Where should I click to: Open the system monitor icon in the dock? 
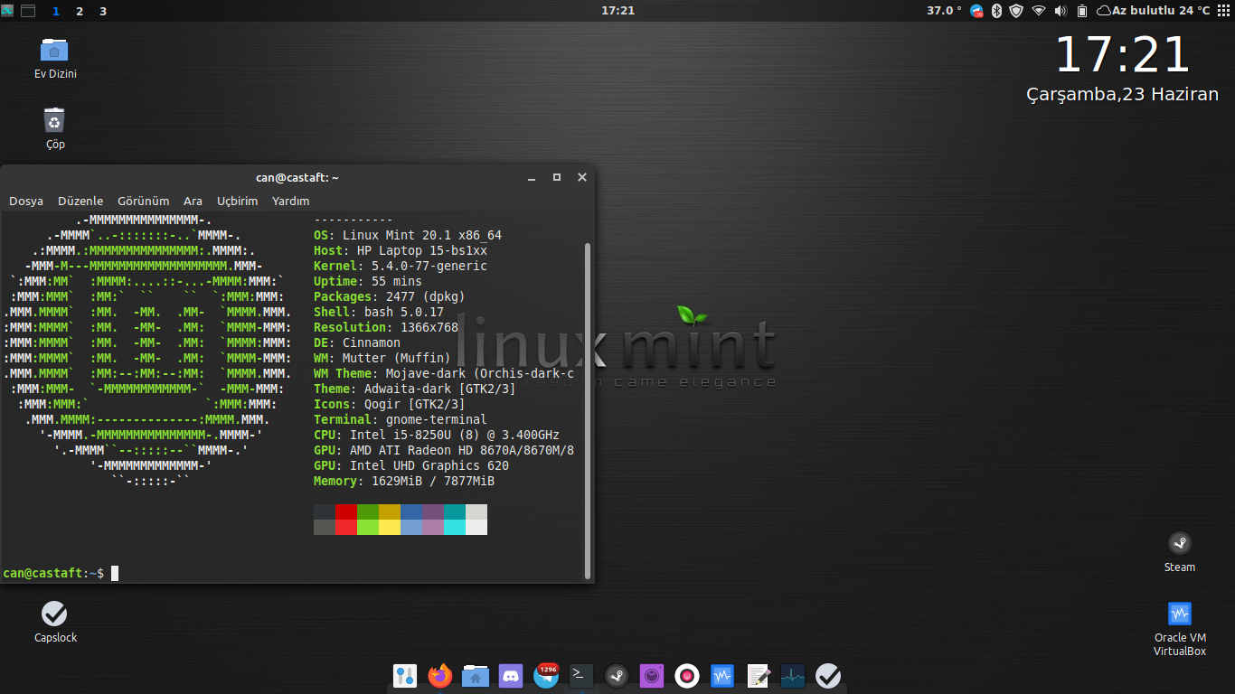793,675
